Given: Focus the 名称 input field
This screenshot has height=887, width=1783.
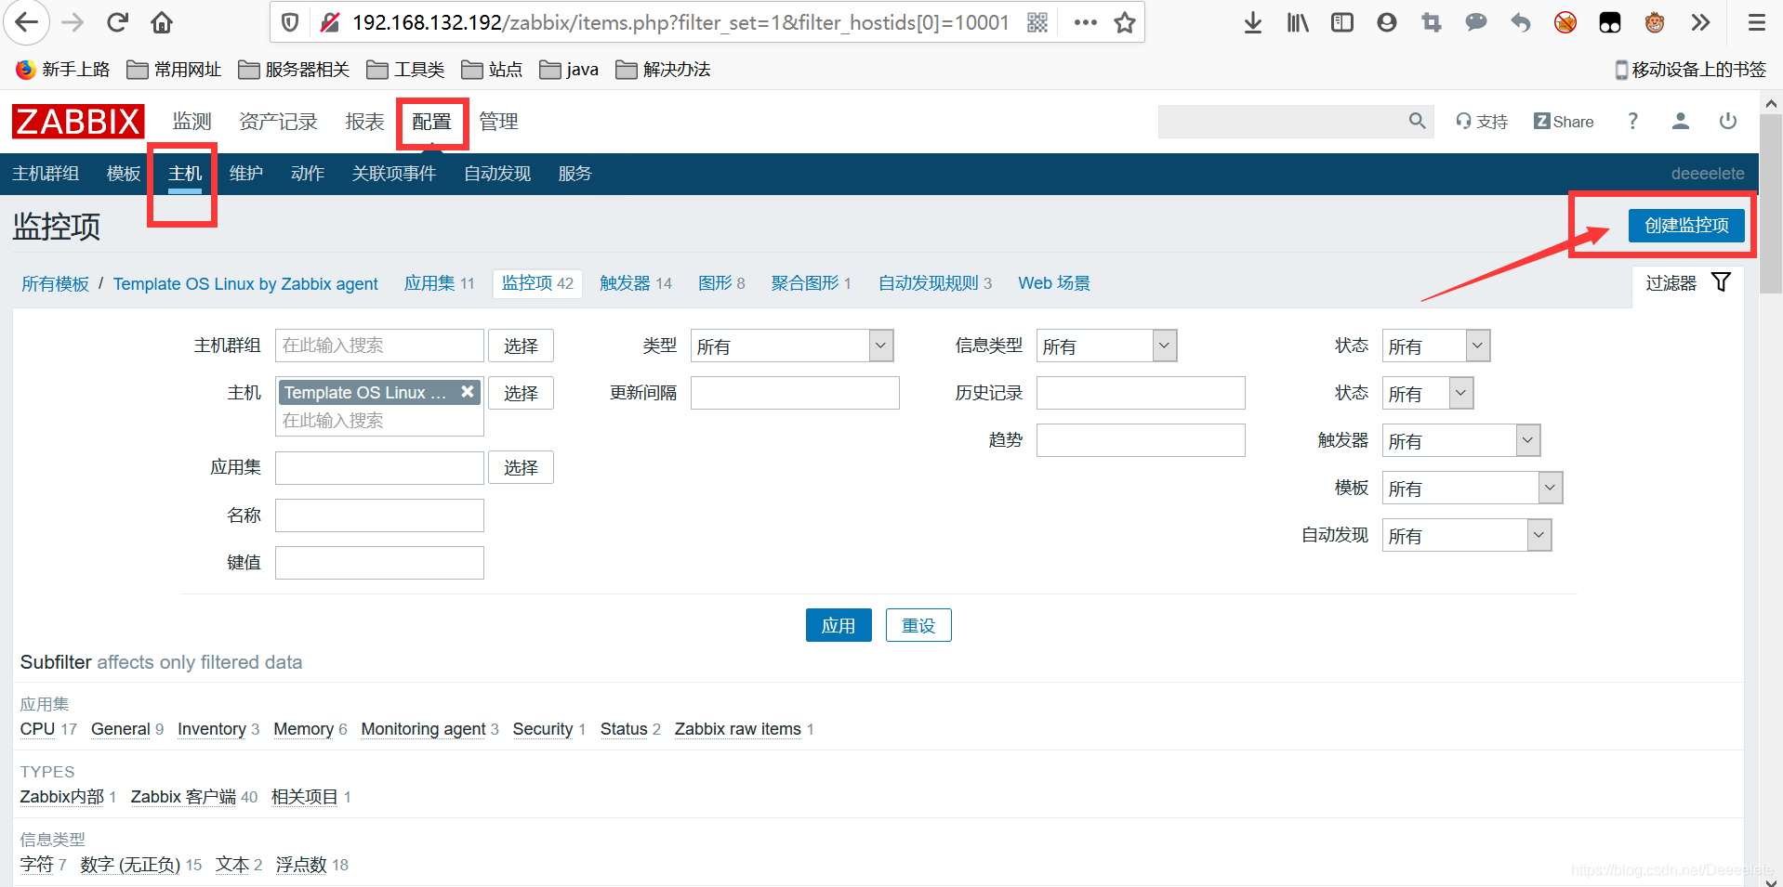Looking at the screenshot, I should (379, 515).
